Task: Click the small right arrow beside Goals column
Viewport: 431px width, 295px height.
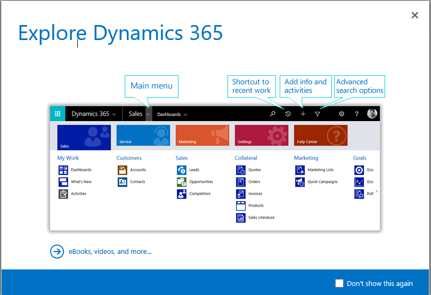Action: (x=377, y=191)
